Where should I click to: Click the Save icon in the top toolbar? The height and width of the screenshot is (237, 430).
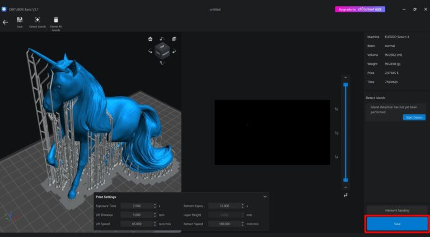20,20
